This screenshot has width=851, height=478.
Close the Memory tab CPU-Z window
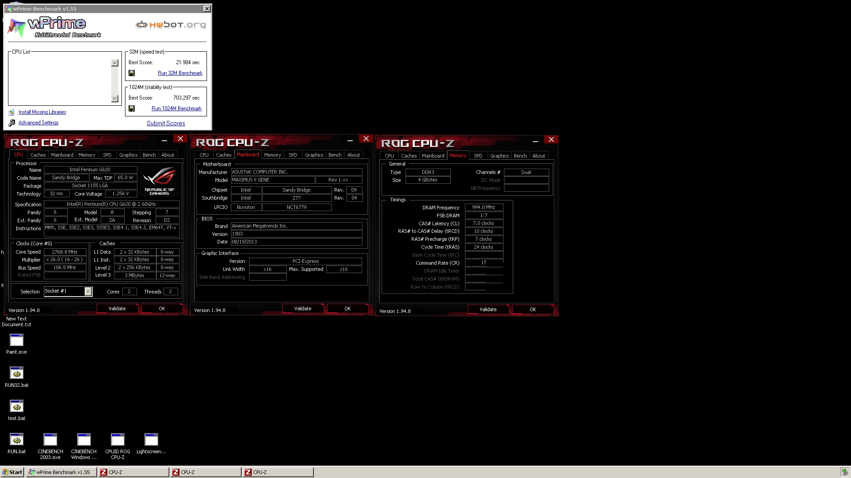(551, 139)
